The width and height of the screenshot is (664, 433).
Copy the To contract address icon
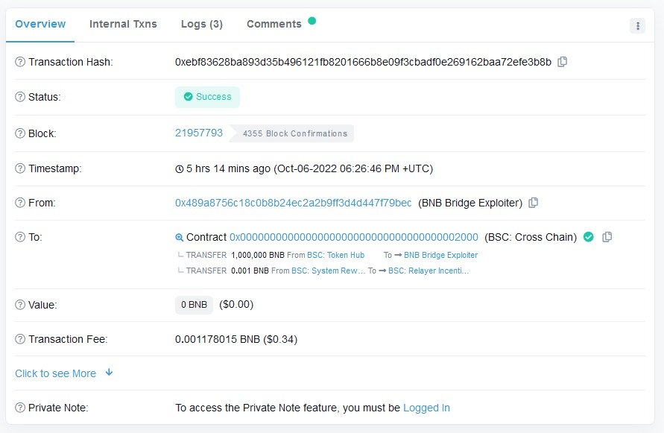(607, 236)
